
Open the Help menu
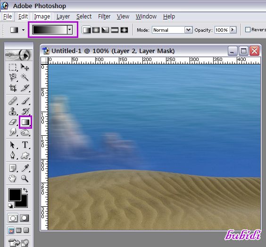[x=169, y=17]
